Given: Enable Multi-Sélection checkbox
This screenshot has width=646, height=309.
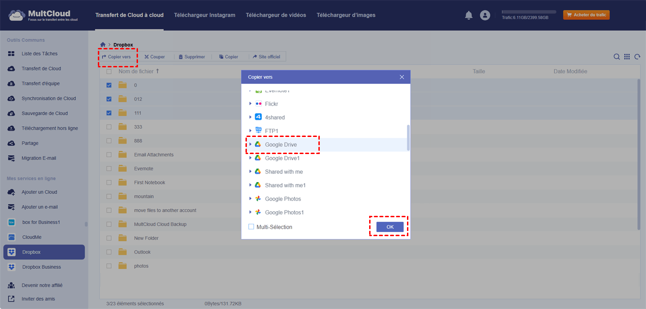Looking at the screenshot, I should (x=251, y=227).
